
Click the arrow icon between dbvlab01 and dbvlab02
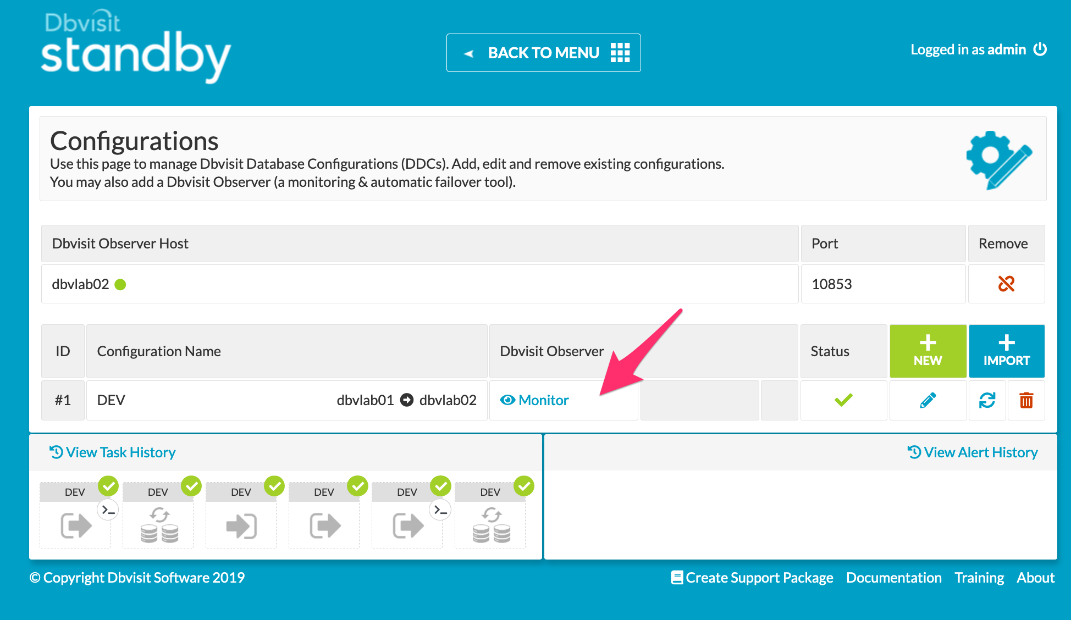point(407,400)
